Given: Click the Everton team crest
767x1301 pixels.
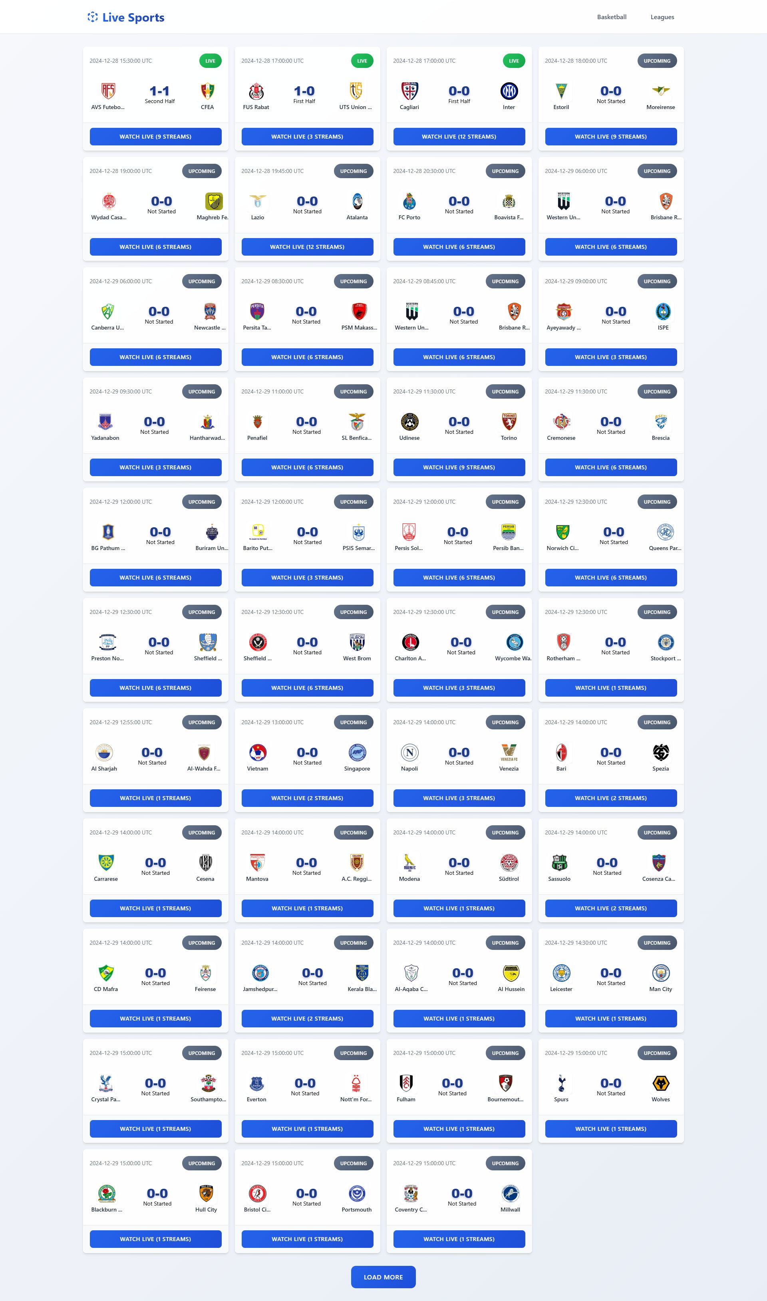Looking at the screenshot, I should click(256, 1083).
